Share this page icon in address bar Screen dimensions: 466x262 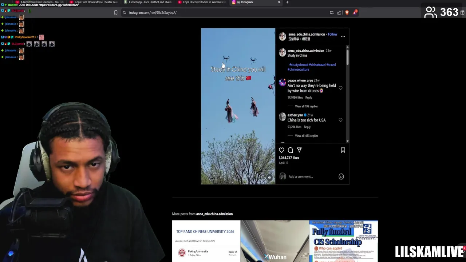click(x=339, y=12)
